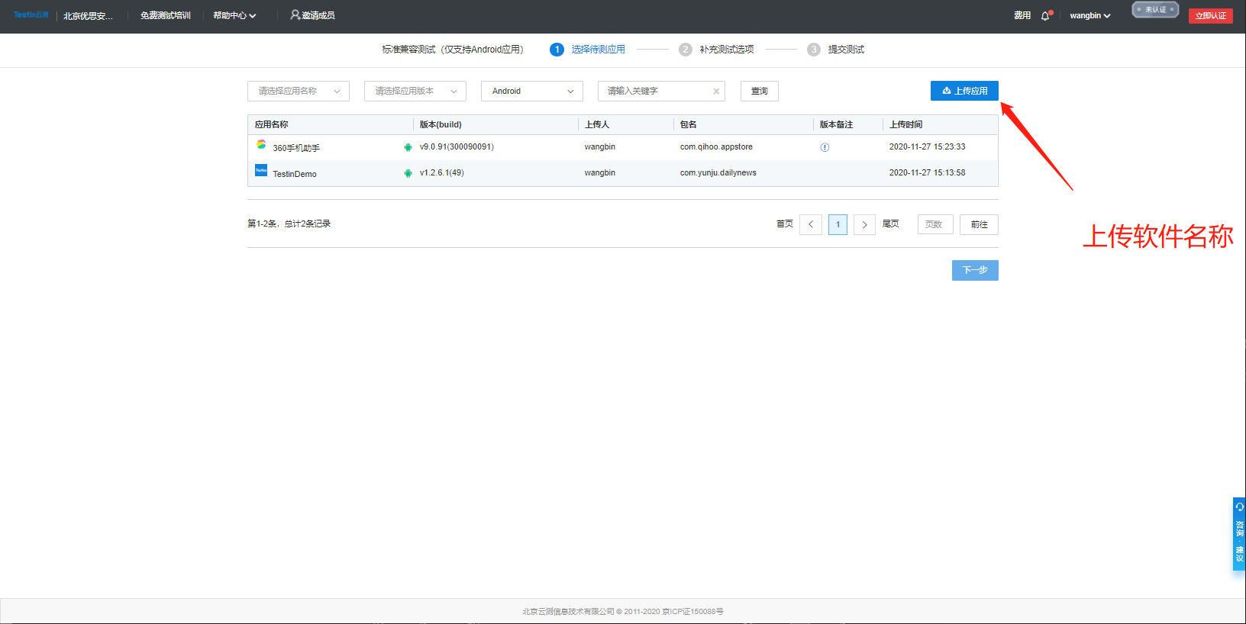This screenshot has height=624, width=1246.
Task: Click the 前往 button
Action: (x=979, y=224)
